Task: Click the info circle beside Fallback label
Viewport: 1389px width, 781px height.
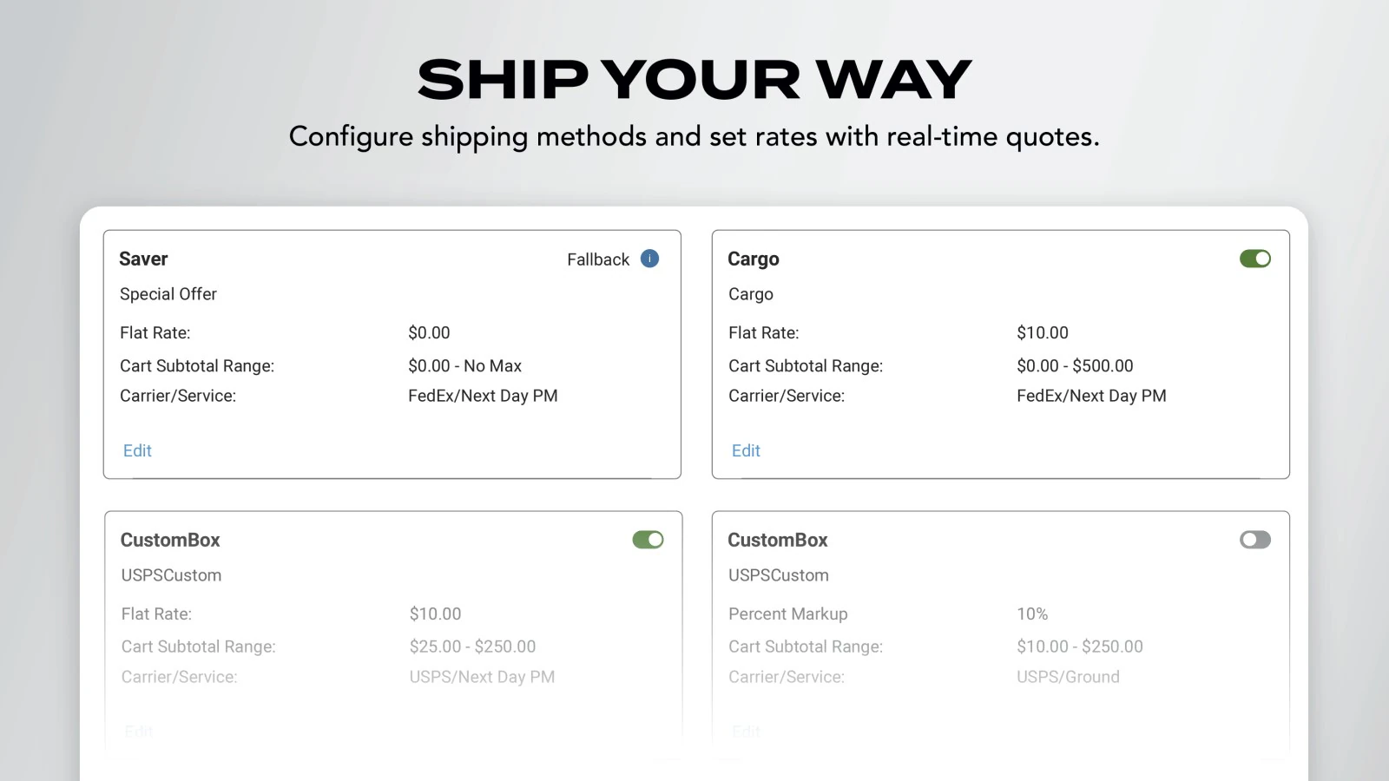Action: point(648,259)
